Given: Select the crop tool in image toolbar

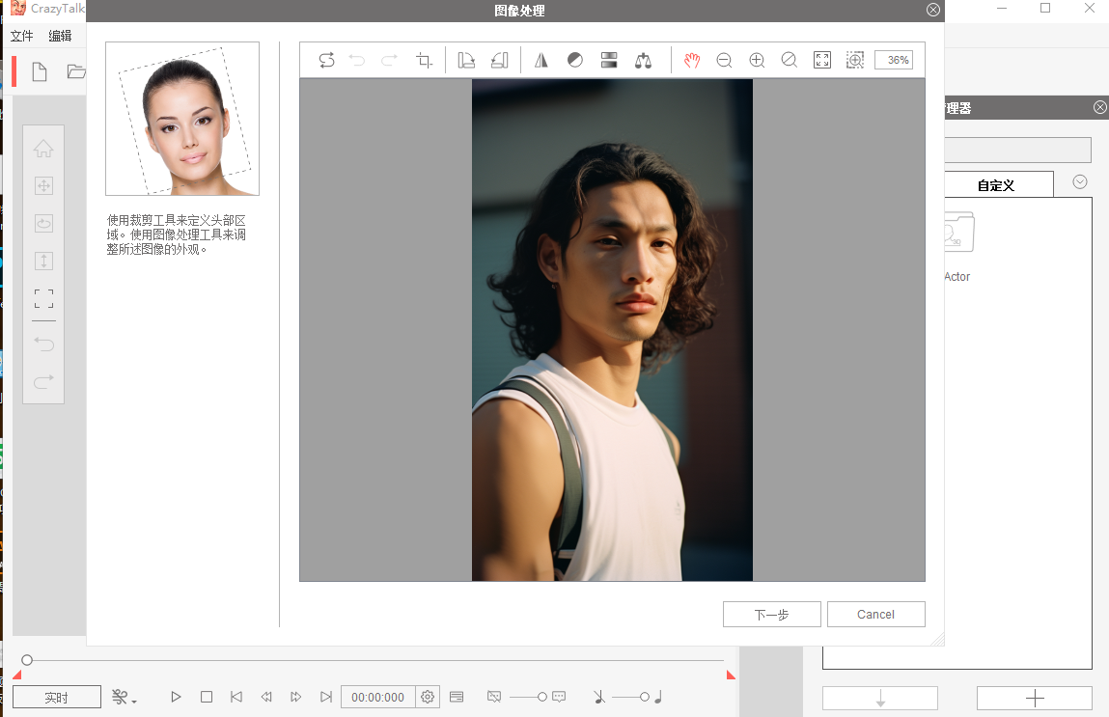Looking at the screenshot, I should click(x=424, y=61).
